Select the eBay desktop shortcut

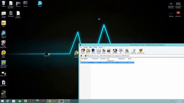click(x=4, y=24)
